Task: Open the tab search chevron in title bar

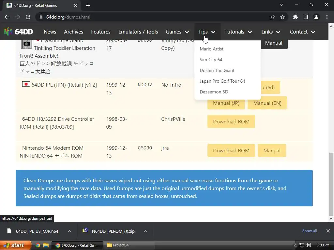Action: click(x=281, y=5)
